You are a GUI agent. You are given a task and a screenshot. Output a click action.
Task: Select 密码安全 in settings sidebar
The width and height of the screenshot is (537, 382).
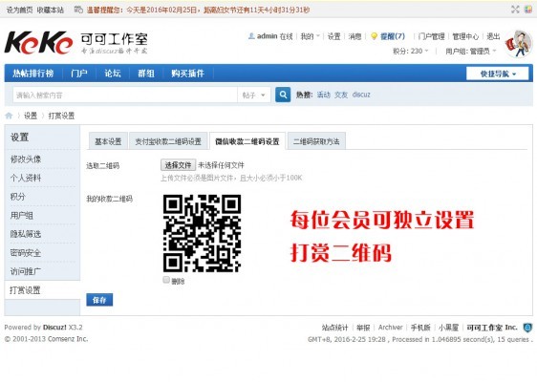pyautogui.click(x=26, y=253)
